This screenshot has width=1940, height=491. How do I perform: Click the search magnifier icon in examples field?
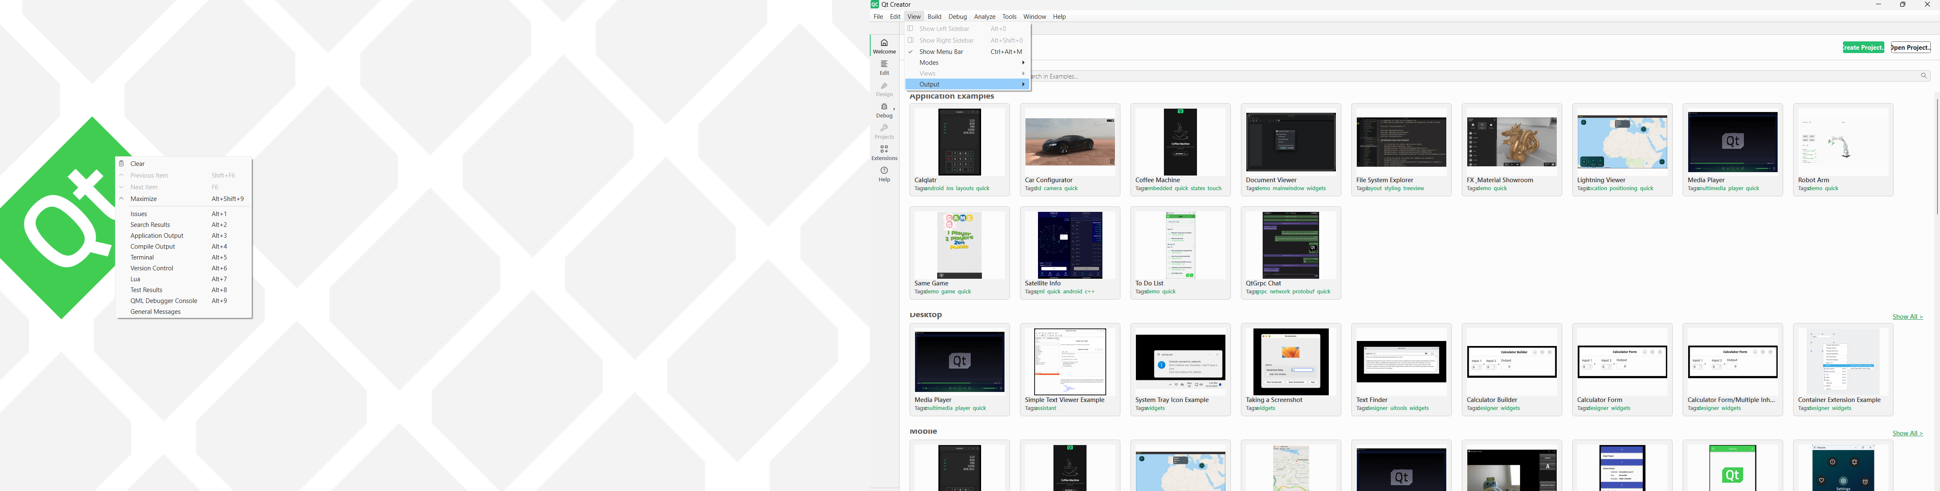(x=1923, y=76)
